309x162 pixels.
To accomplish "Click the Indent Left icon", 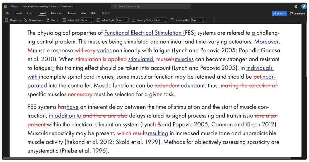I will (x=64, y=20).
